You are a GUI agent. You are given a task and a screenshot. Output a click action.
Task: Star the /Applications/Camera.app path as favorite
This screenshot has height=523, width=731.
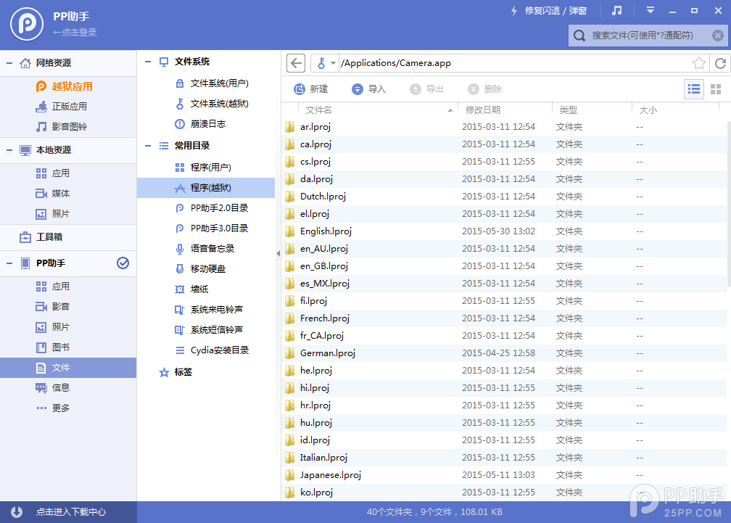[699, 63]
